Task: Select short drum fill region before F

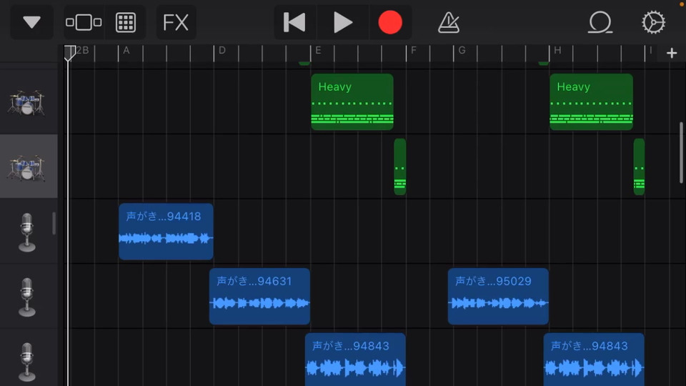Action: pyautogui.click(x=400, y=167)
